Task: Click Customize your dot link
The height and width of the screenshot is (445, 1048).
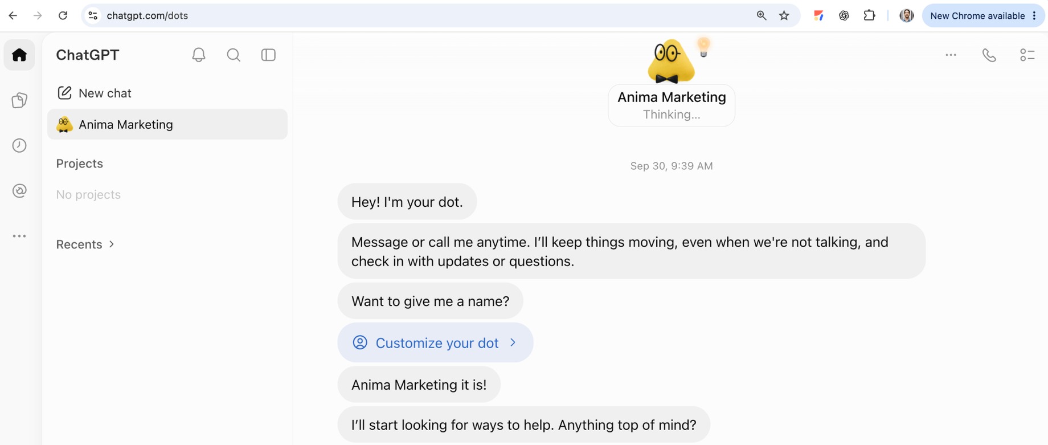Action: pos(435,342)
